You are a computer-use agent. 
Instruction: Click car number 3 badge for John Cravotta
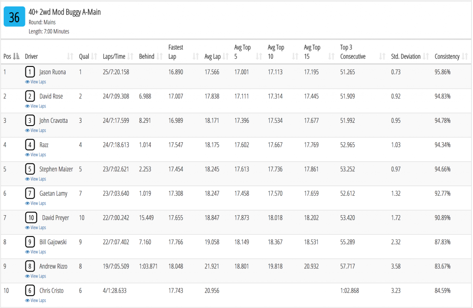tap(30, 121)
